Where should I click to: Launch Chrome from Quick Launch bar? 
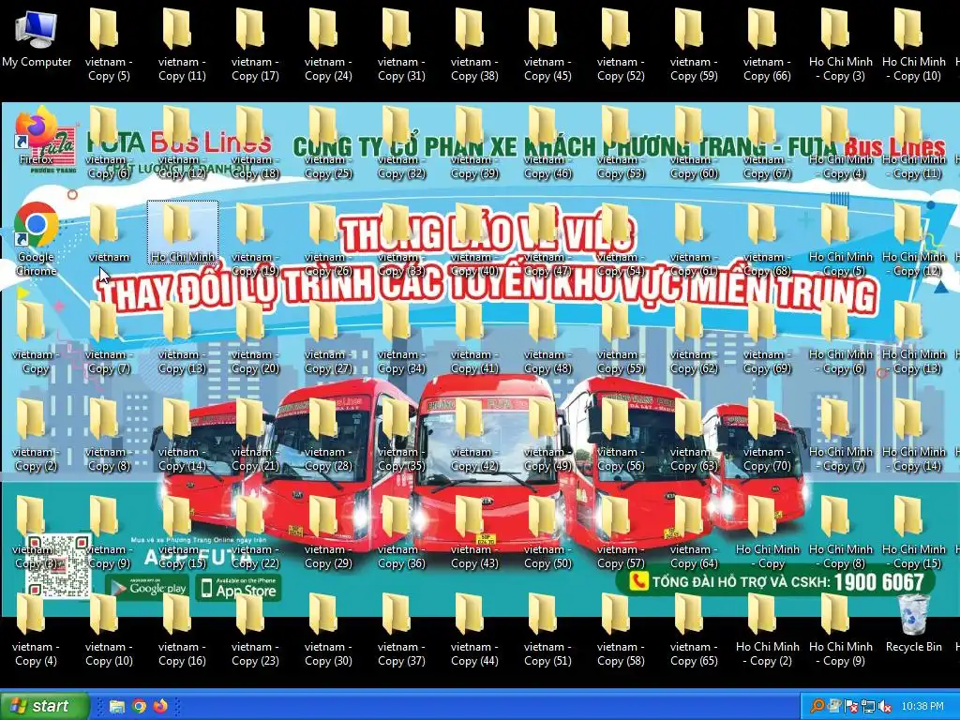point(139,707)
